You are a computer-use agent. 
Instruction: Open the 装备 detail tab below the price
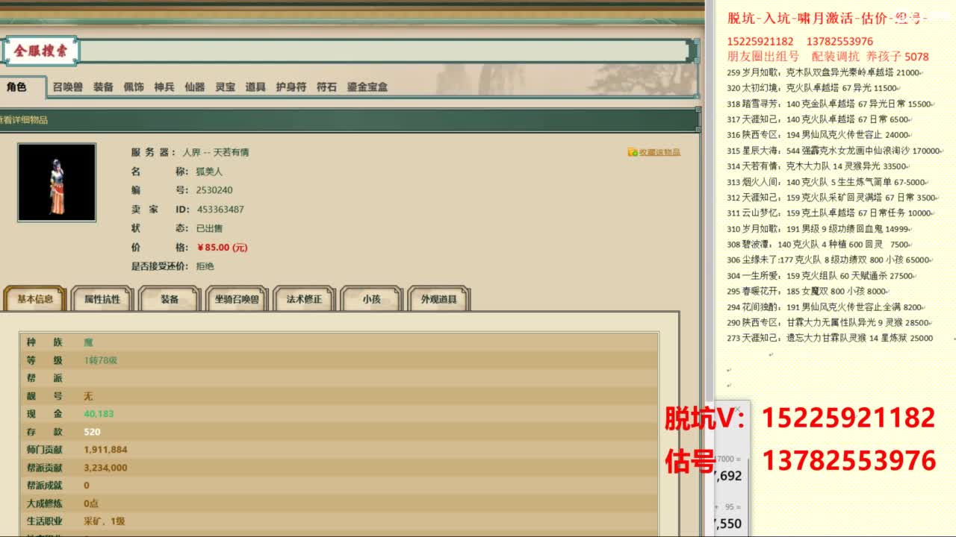point(170,299)
